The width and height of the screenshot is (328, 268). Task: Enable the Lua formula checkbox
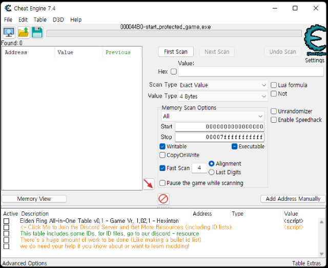point(274,85)
